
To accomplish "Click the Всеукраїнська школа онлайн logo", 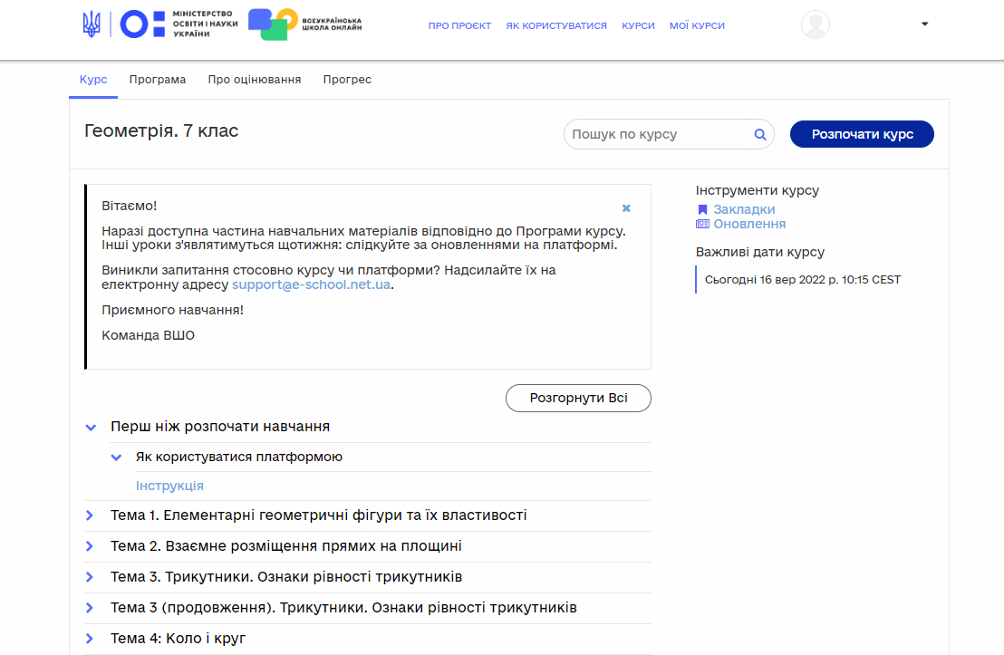I will point(304,24).
